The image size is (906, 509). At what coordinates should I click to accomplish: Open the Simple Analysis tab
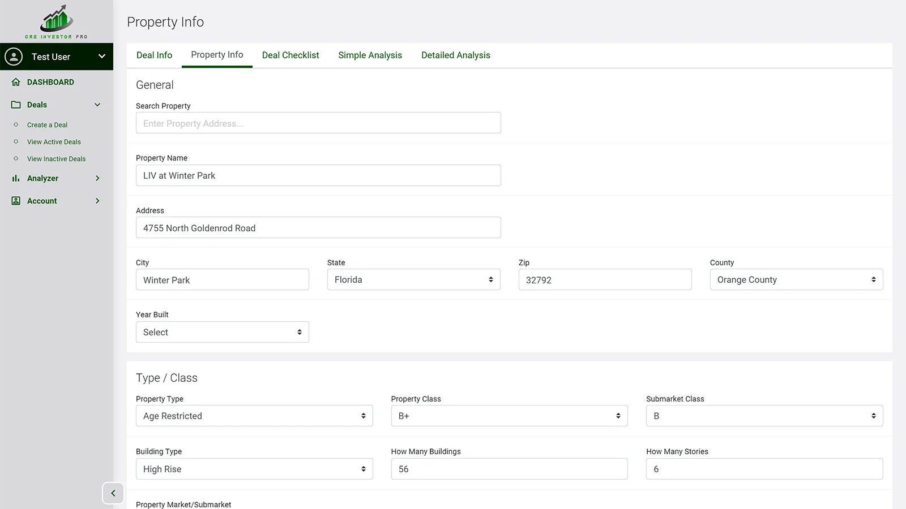370,55
